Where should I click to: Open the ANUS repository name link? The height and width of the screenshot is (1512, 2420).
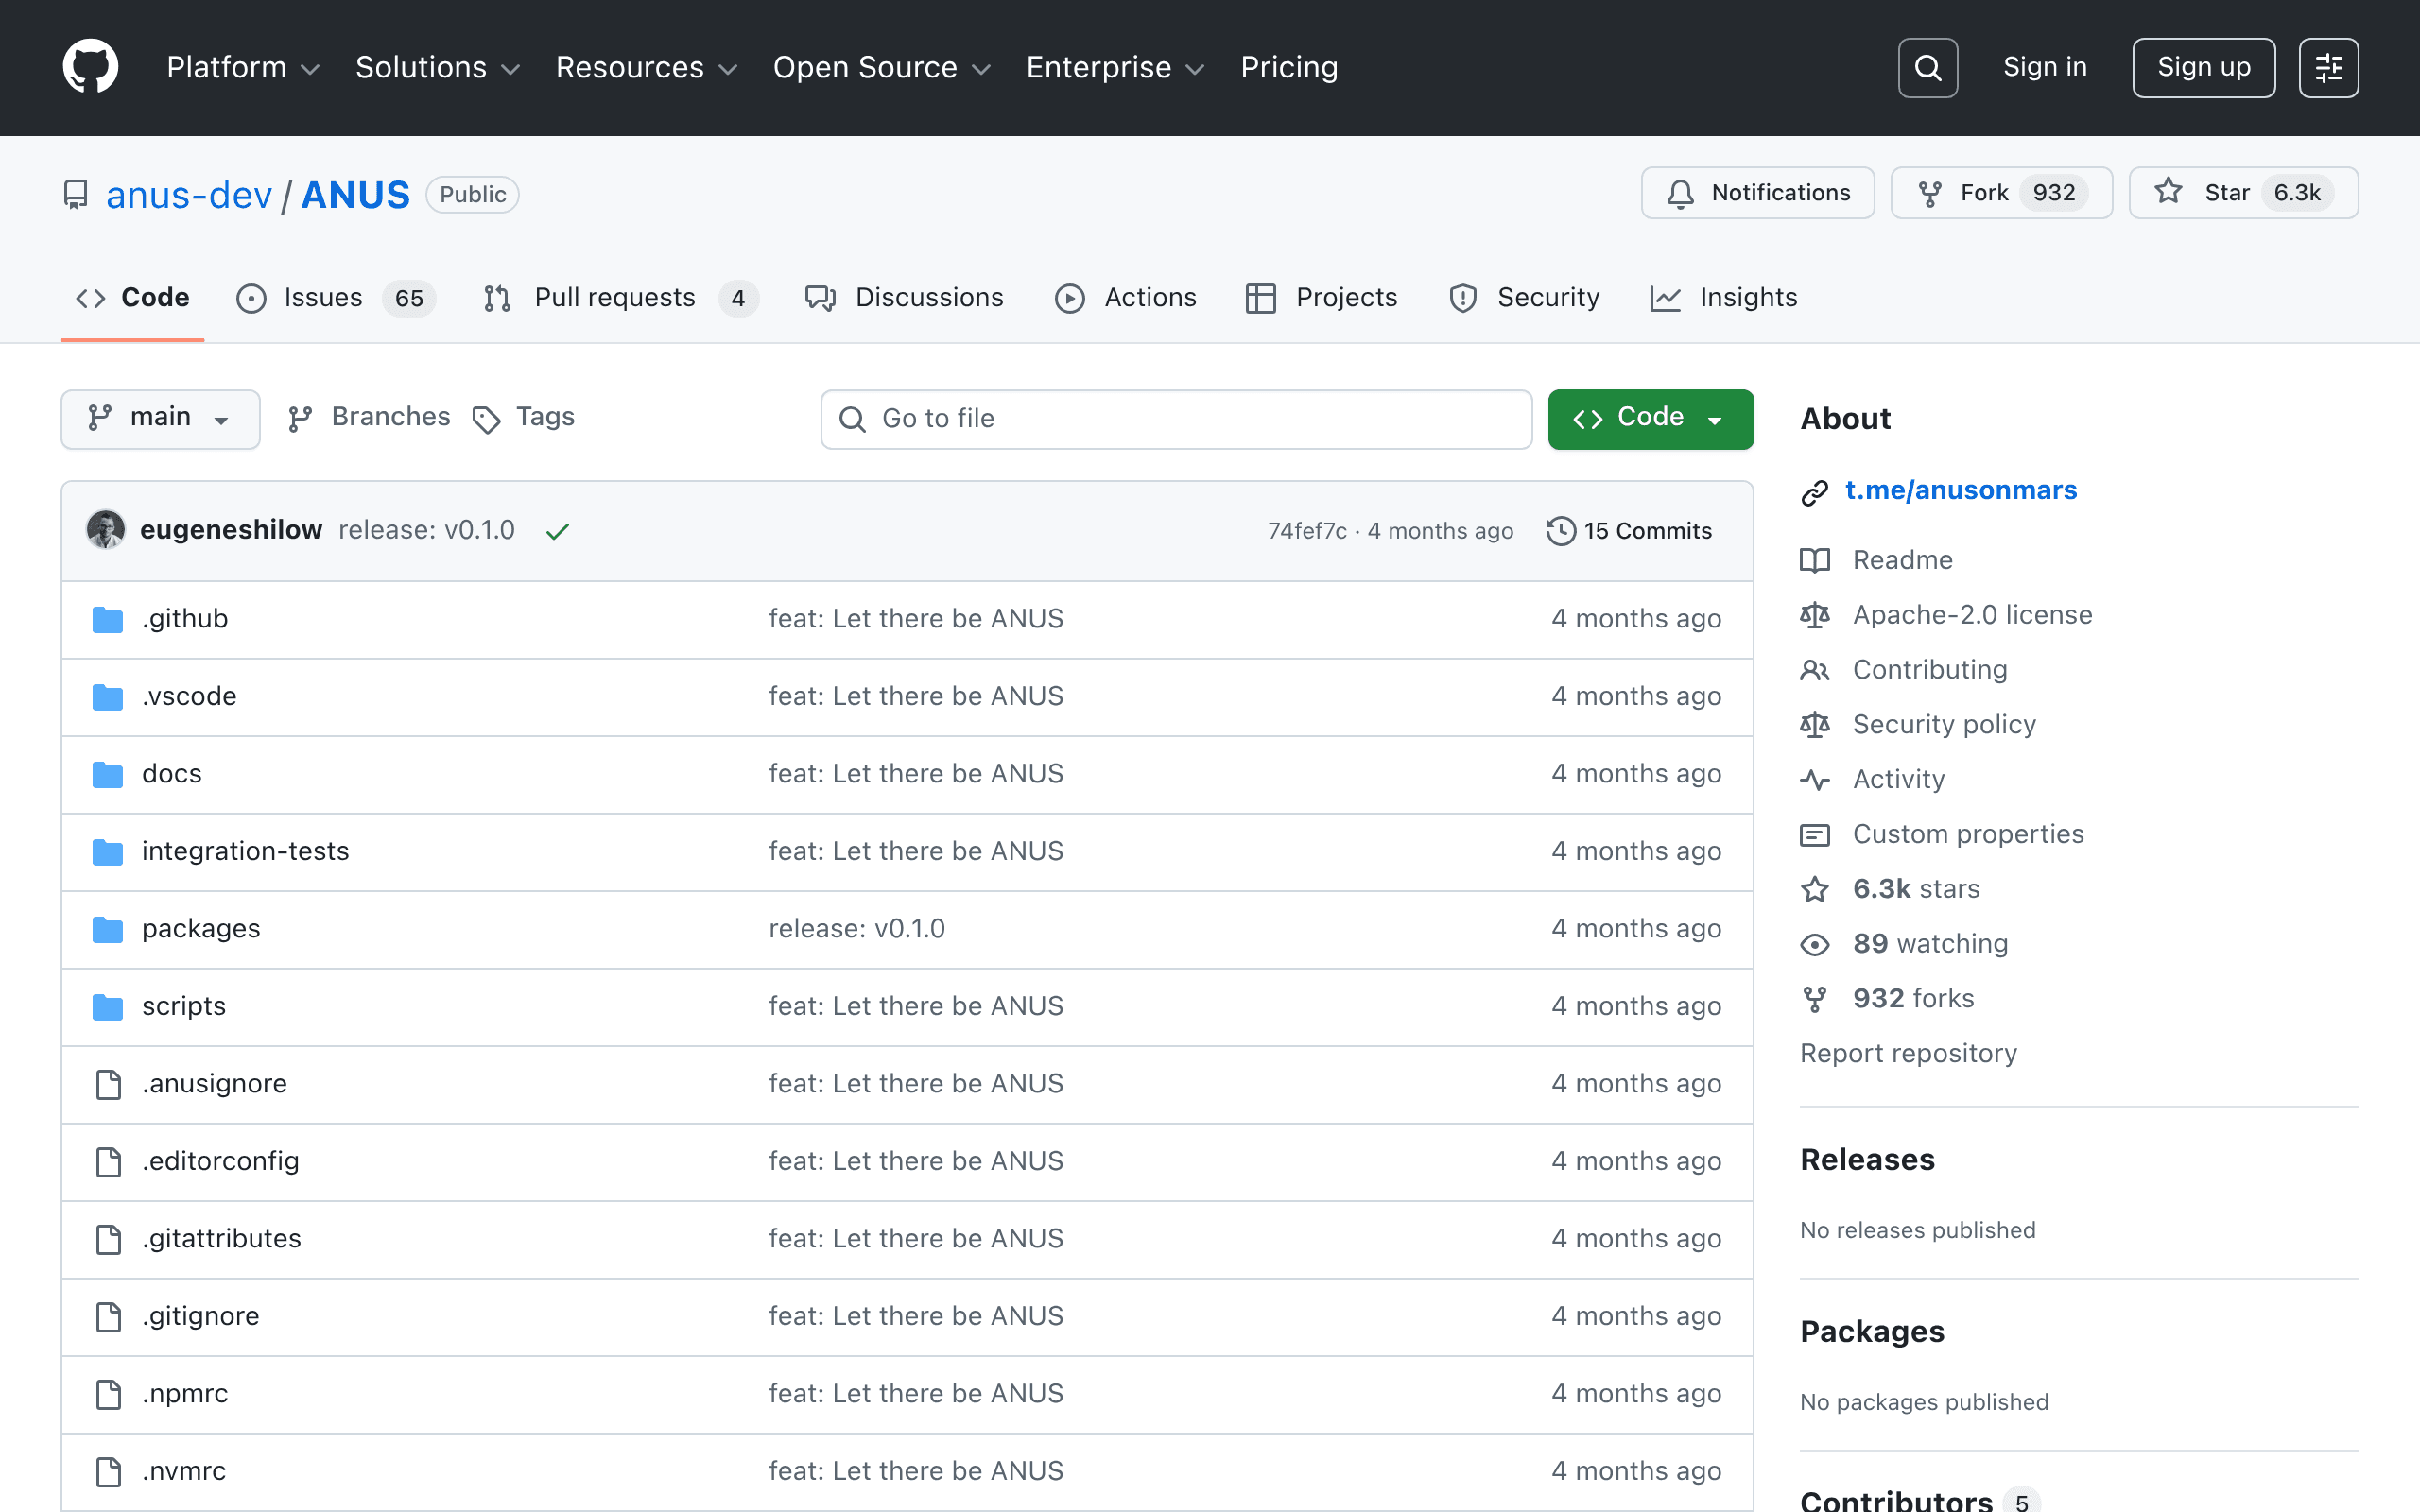(x=355, y=194)
